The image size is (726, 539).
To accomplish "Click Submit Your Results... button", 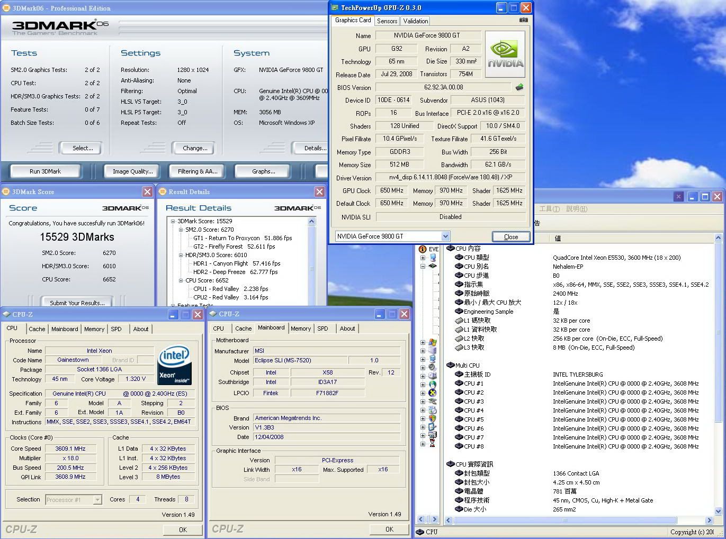I will (77, 303).
